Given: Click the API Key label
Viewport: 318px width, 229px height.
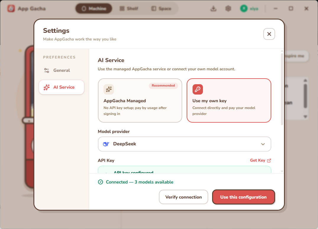Looking at the screenshot, I should [x=106, y=160].
